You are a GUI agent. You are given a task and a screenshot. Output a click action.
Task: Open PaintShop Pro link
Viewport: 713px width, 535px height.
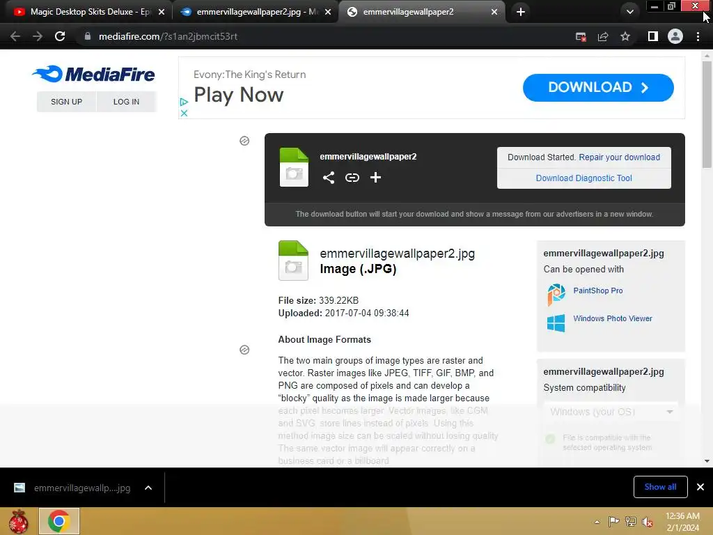[x=597, y=290]
